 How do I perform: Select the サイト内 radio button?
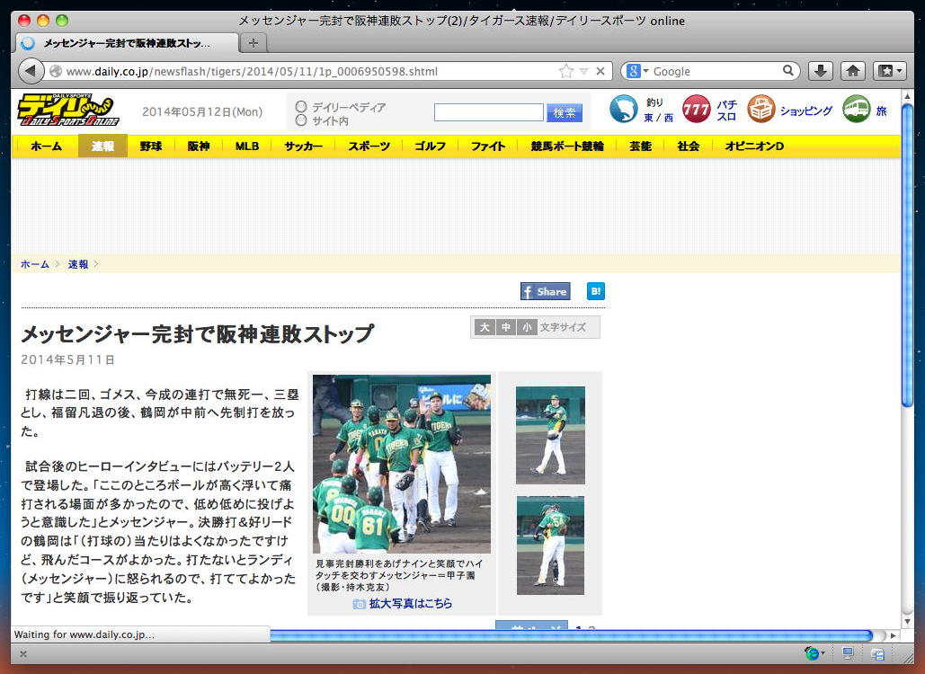point(301,120)
